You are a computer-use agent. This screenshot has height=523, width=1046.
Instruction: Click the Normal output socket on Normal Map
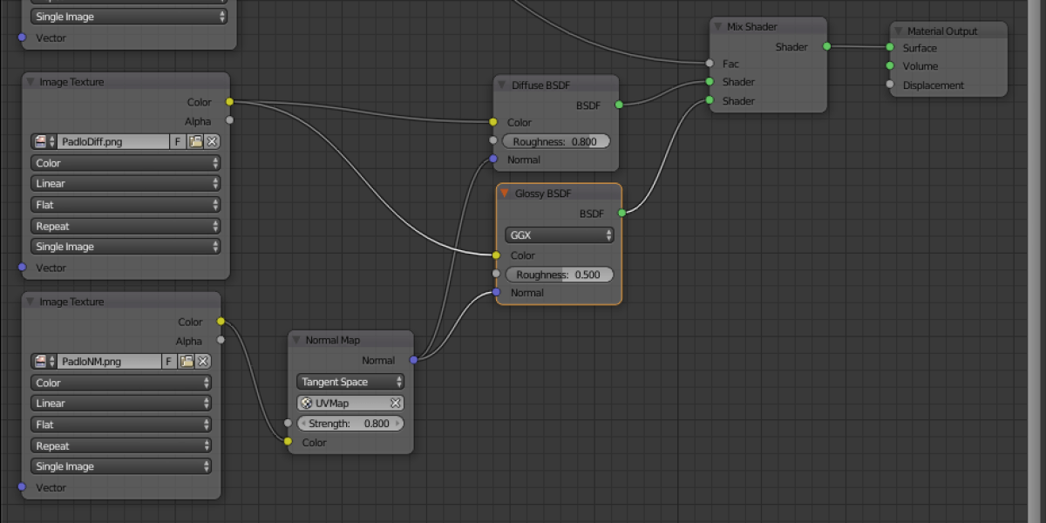(413, 359)
